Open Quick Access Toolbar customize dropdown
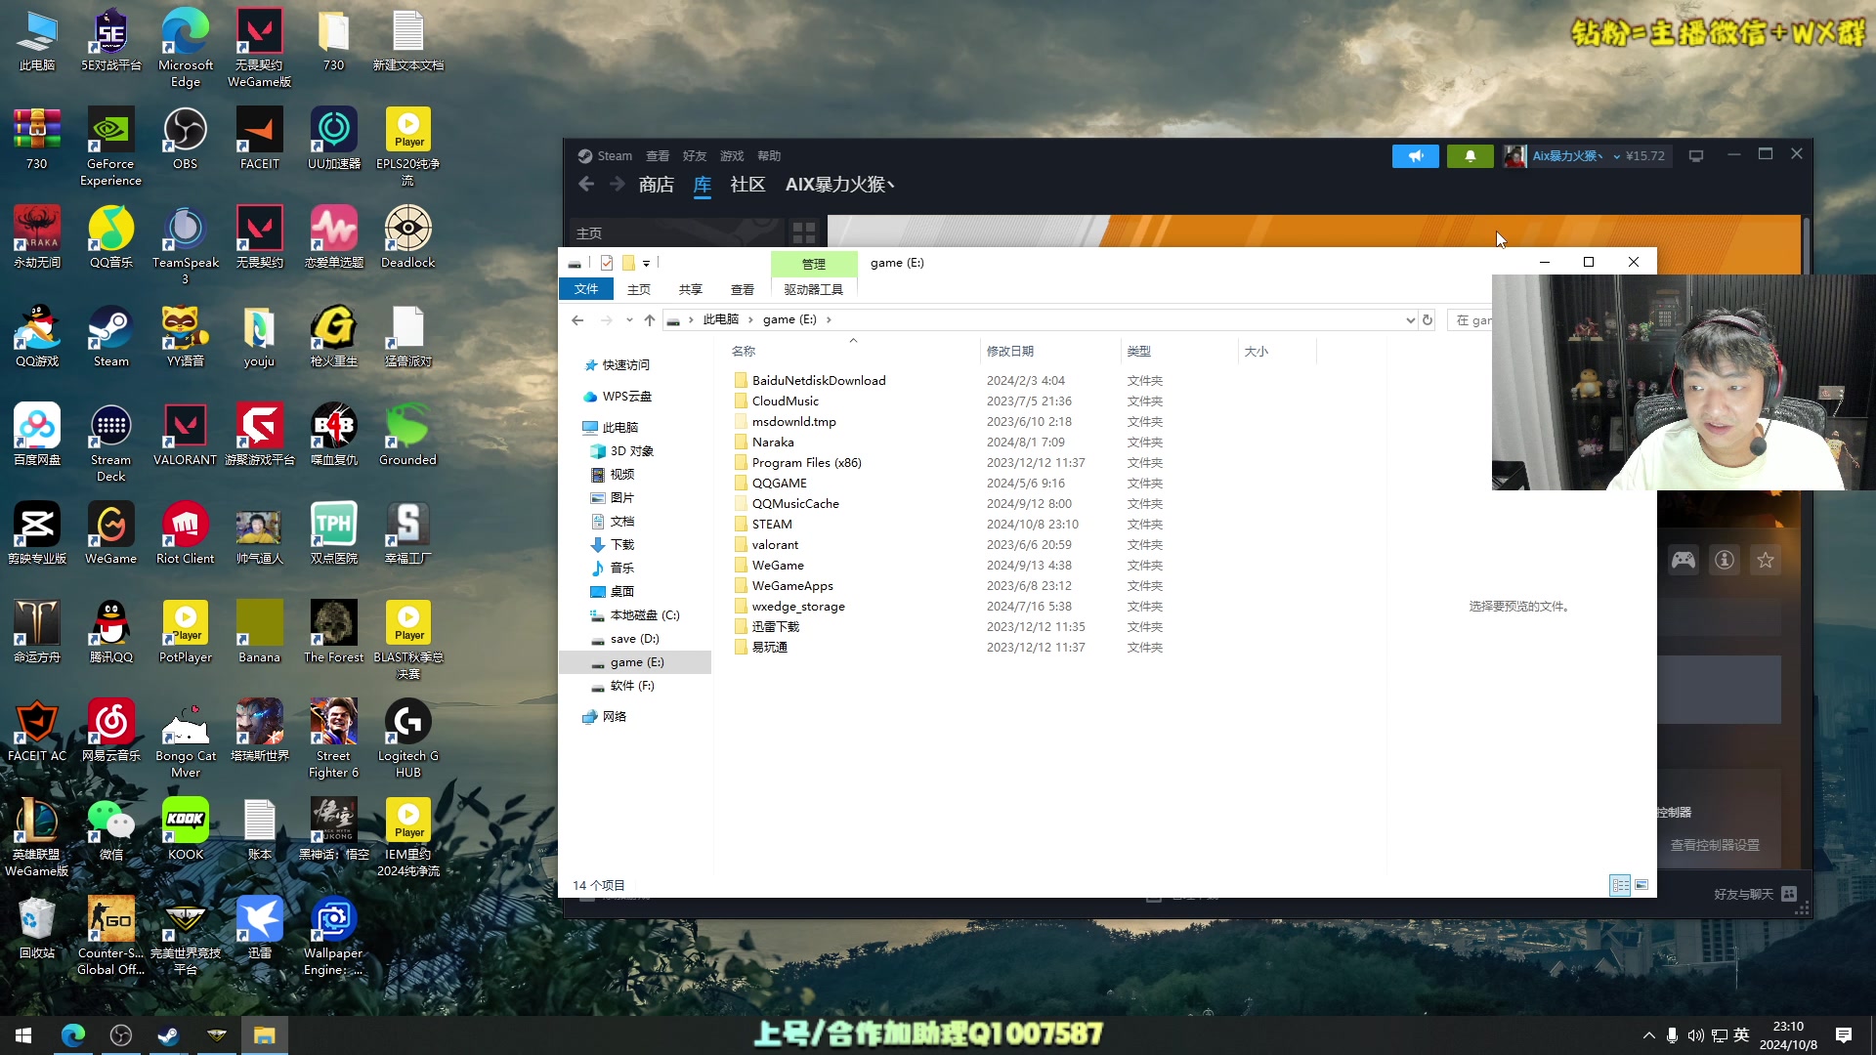 pyautogui.click(x=646, y=264)
